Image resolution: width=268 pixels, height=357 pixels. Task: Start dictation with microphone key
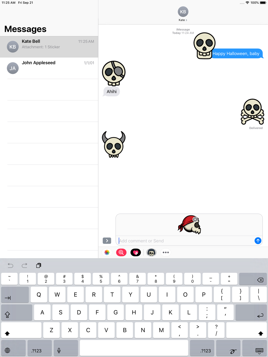(x=66, y=348)
